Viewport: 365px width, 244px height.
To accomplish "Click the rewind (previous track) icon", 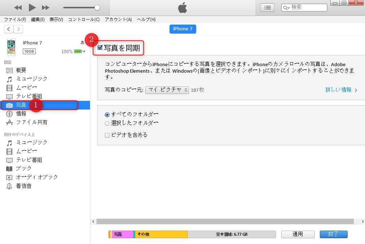I will pos(18,8).
